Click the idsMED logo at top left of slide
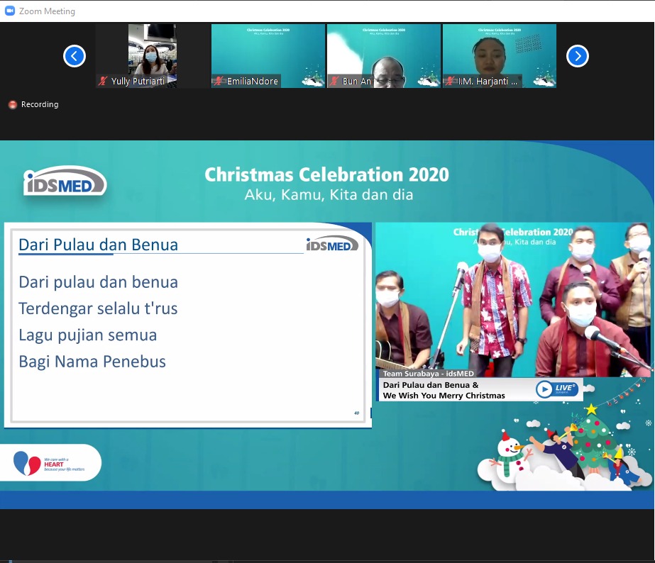 (65, 182)
